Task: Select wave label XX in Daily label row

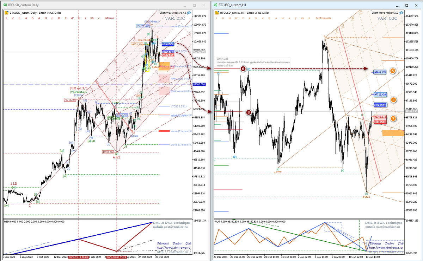Action: (x=92, y=18)
